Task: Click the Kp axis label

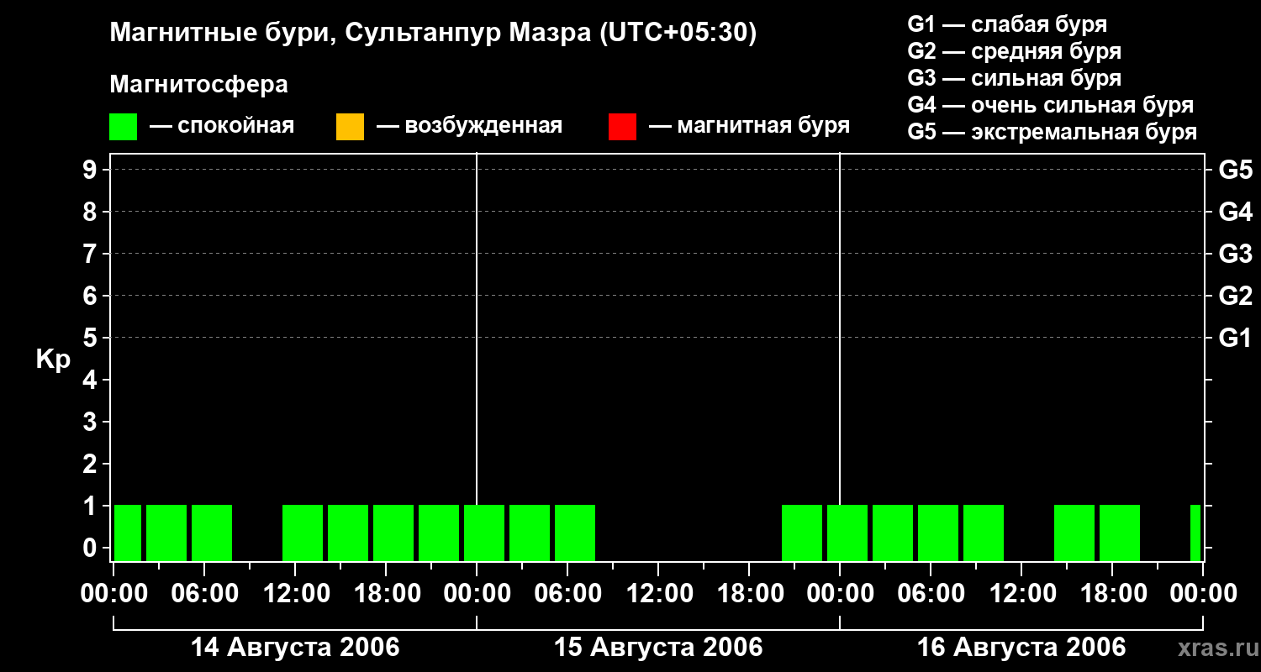Action: [x=53, y=360]
